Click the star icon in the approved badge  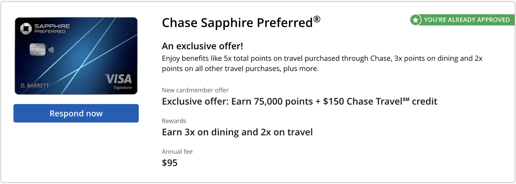pyautogui.click(x=415, y=20)
